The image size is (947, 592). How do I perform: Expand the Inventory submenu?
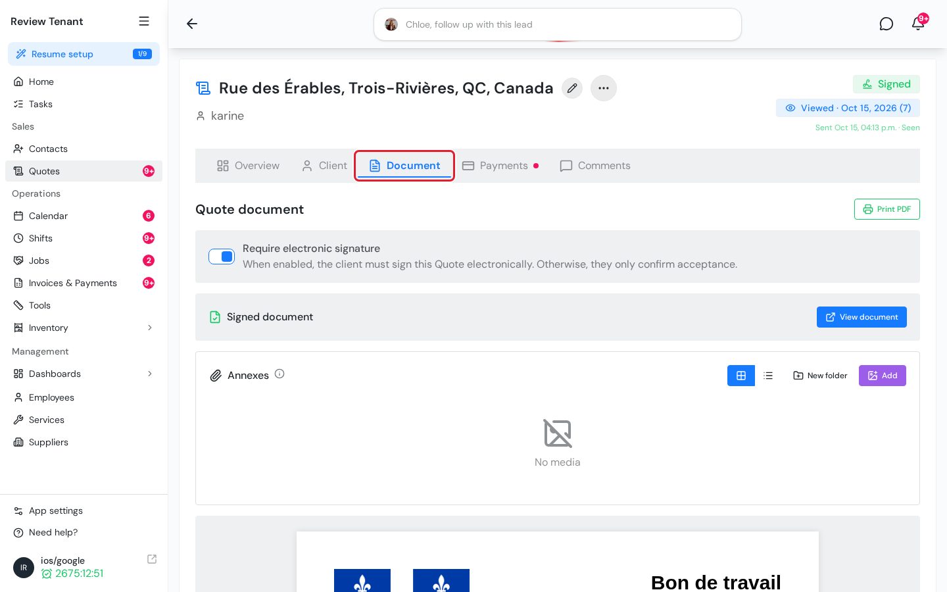(x=150, y=328)
